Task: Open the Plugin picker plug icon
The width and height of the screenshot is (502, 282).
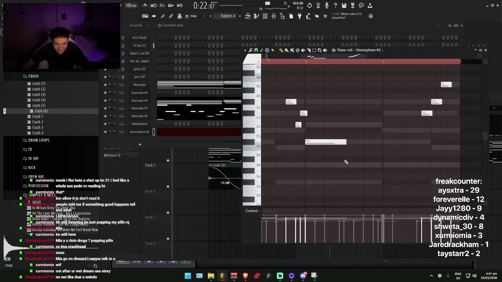Action: click(300, 16)
